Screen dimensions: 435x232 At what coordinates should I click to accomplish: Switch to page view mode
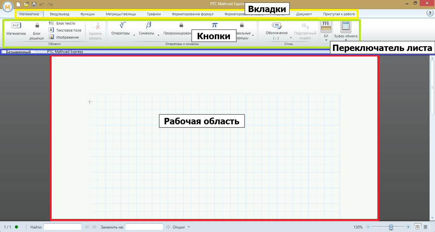coord(417,227)
